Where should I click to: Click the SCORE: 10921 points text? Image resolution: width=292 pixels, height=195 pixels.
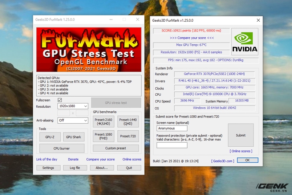click(191, 31)
